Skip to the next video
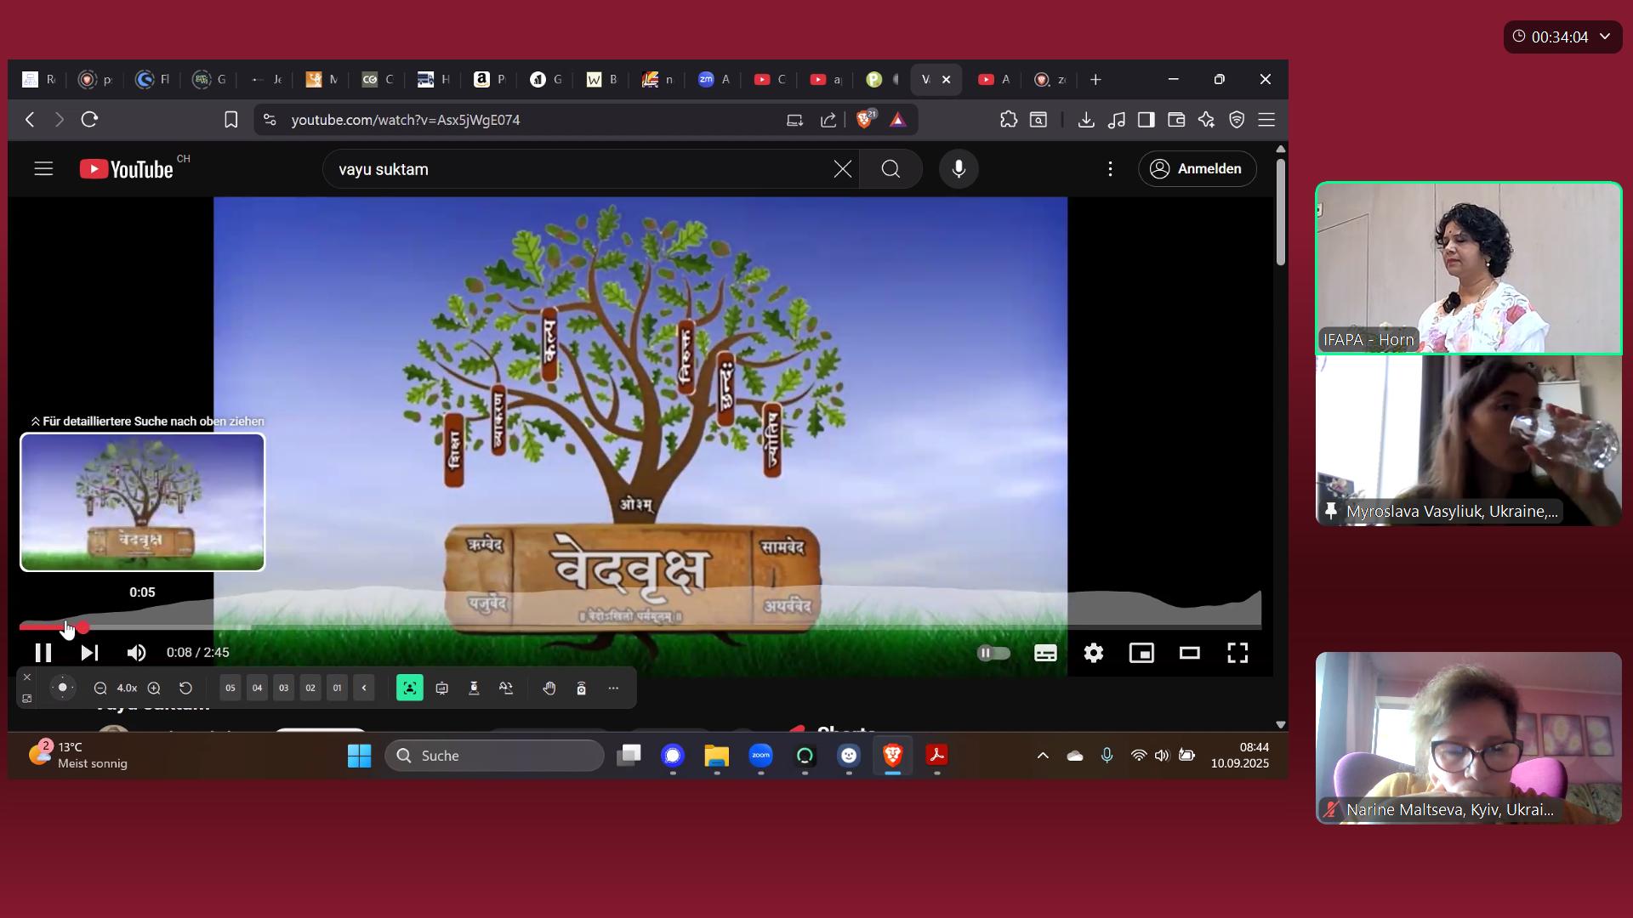Image resolution: width=1633 pixels, height=918 pixels. click(89, 653)
